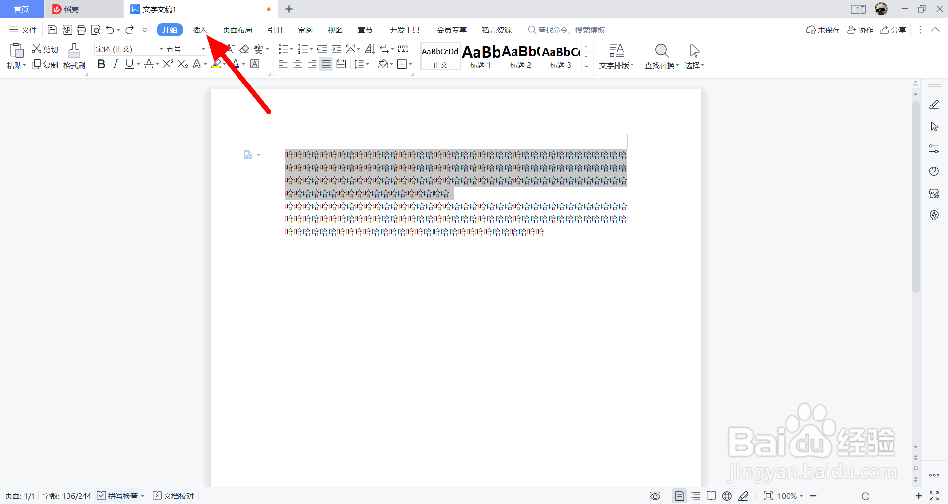Apply the 标题 2 style

tap(520, 57)
